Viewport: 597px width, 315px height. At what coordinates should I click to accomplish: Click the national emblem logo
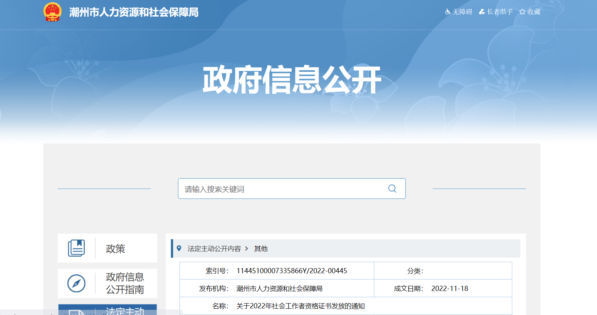tap(52, 12)
